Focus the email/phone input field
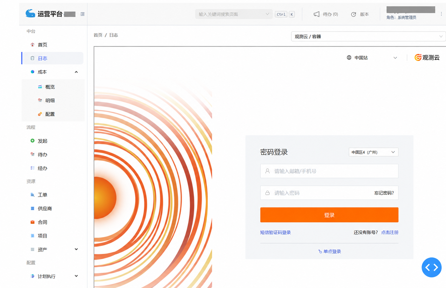The height and width of the screenshot is (288, 446). pos(329,171)
